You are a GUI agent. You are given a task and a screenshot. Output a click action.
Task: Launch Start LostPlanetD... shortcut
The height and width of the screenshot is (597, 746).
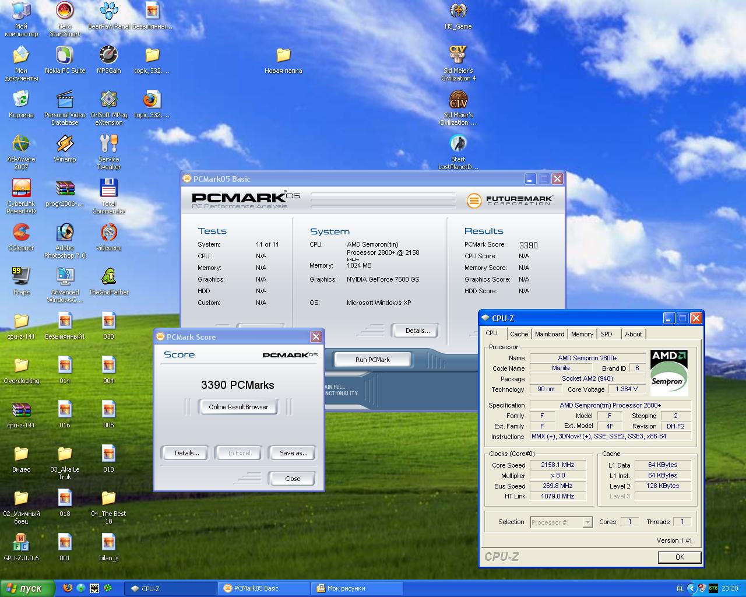[x=458, y=152]
